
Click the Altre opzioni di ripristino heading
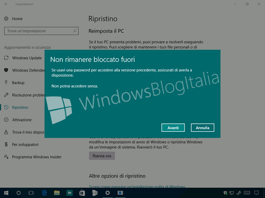[x=117, y=176]
